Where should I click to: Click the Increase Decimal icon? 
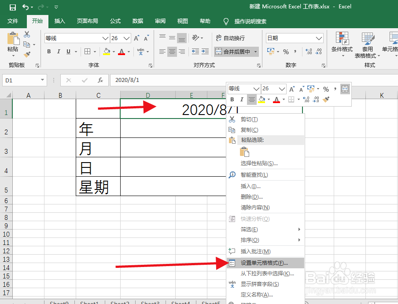[x=309, y=52]
